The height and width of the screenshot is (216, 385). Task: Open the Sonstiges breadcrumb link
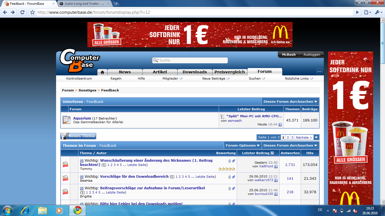(87, 90)
